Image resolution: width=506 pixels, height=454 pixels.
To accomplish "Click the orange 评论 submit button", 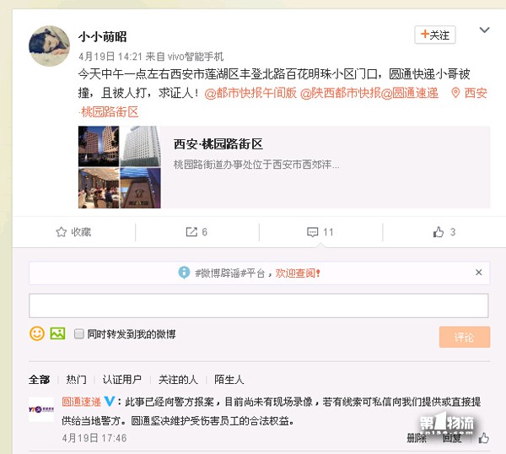I will [465, 337].
